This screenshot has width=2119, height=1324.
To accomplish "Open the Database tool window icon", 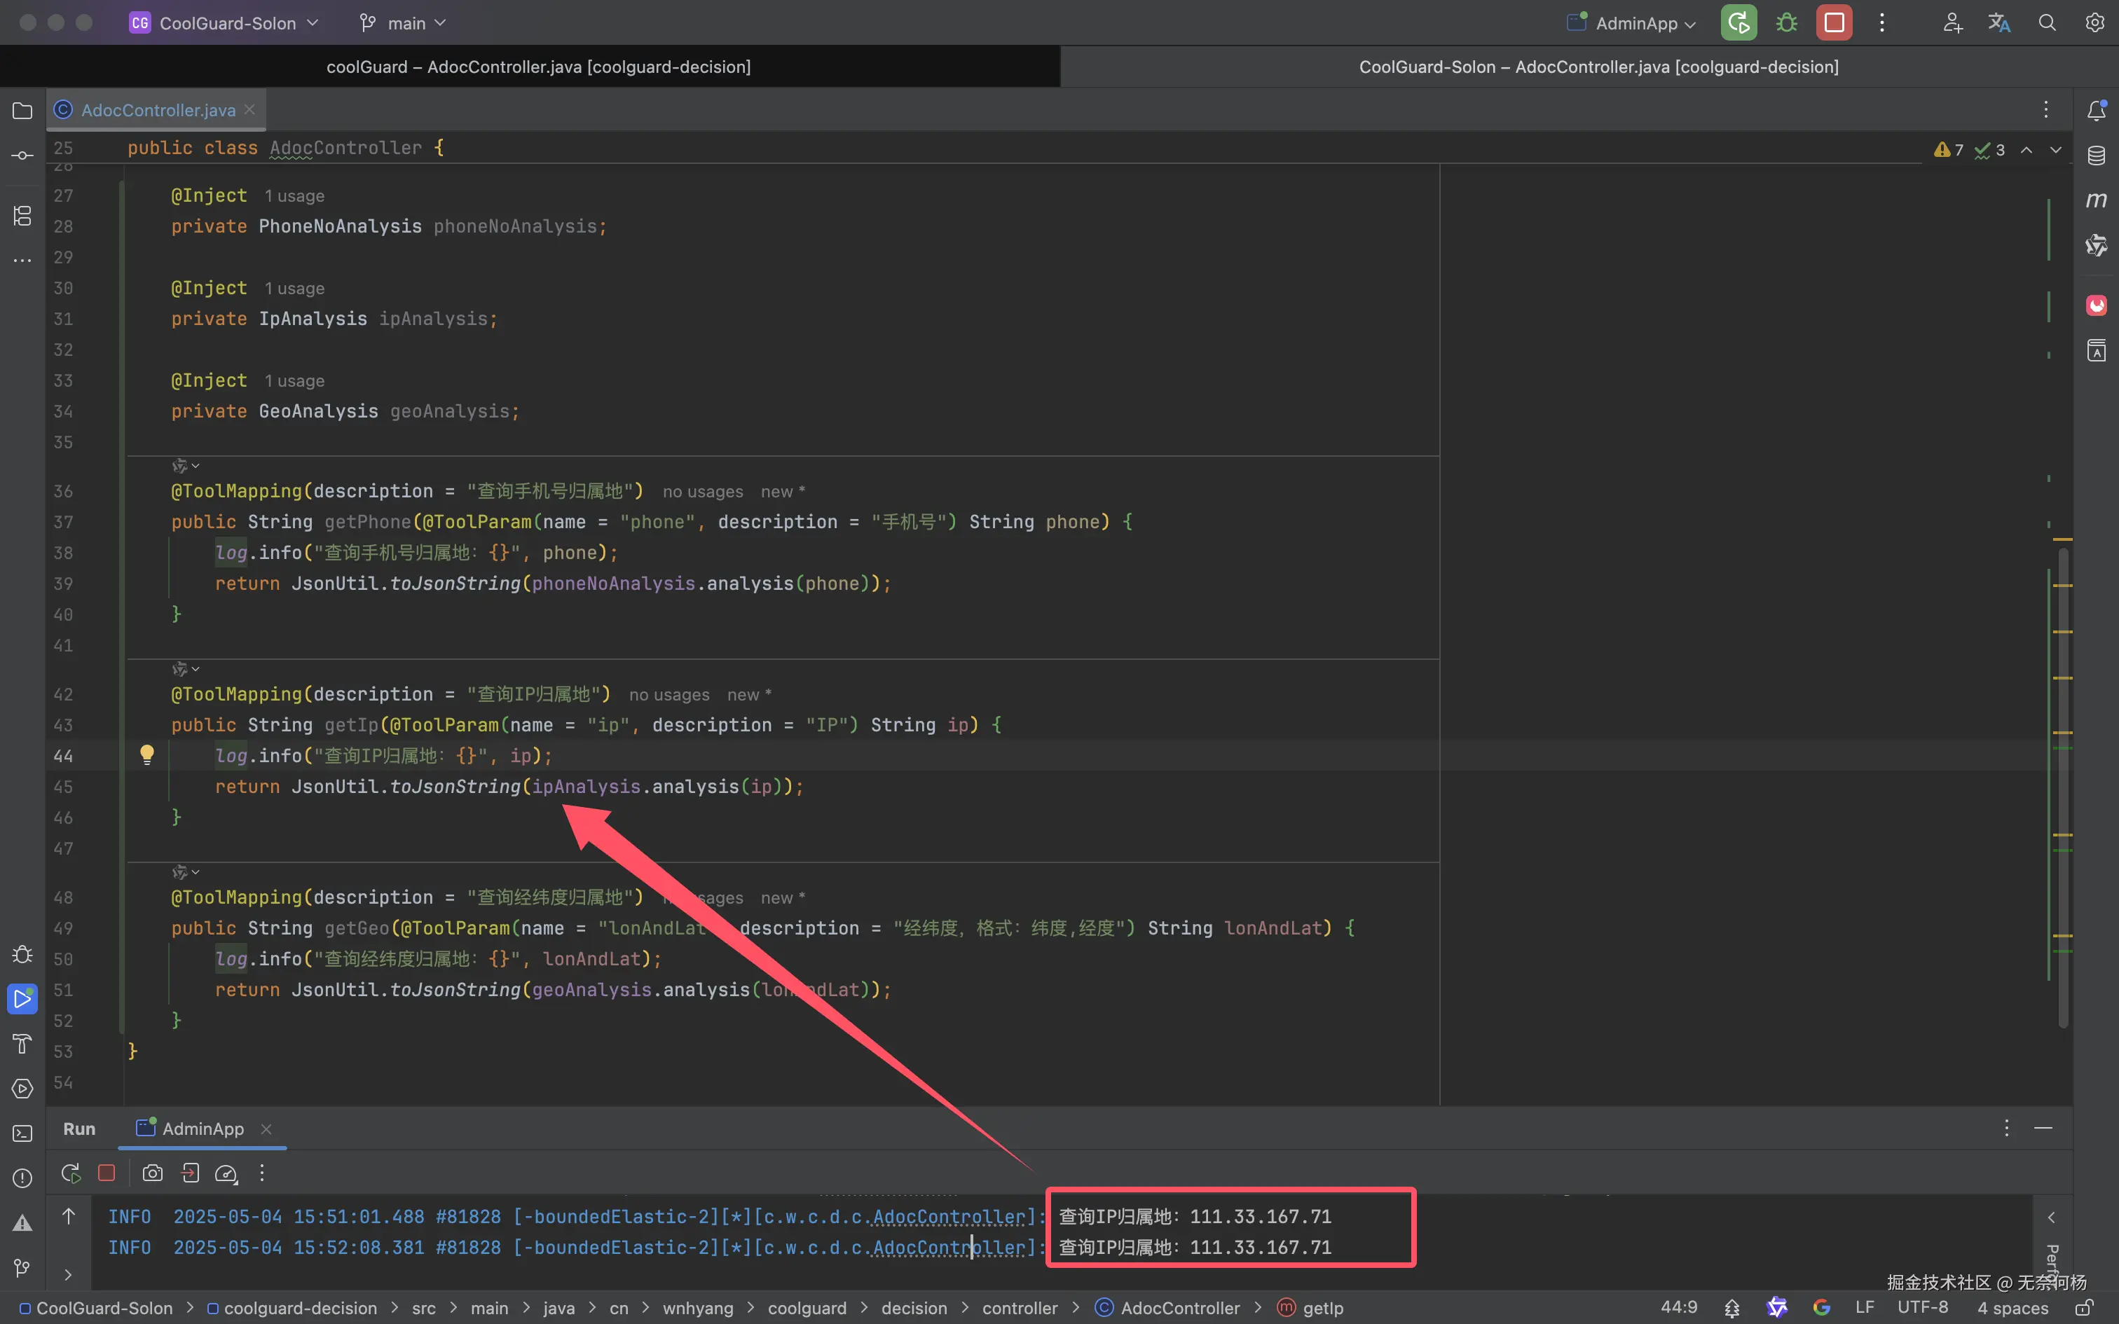I will (x=2097, y=156).
